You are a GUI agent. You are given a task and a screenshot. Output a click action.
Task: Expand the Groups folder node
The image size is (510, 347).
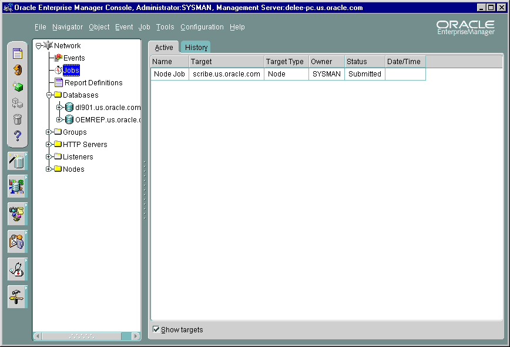49,132
